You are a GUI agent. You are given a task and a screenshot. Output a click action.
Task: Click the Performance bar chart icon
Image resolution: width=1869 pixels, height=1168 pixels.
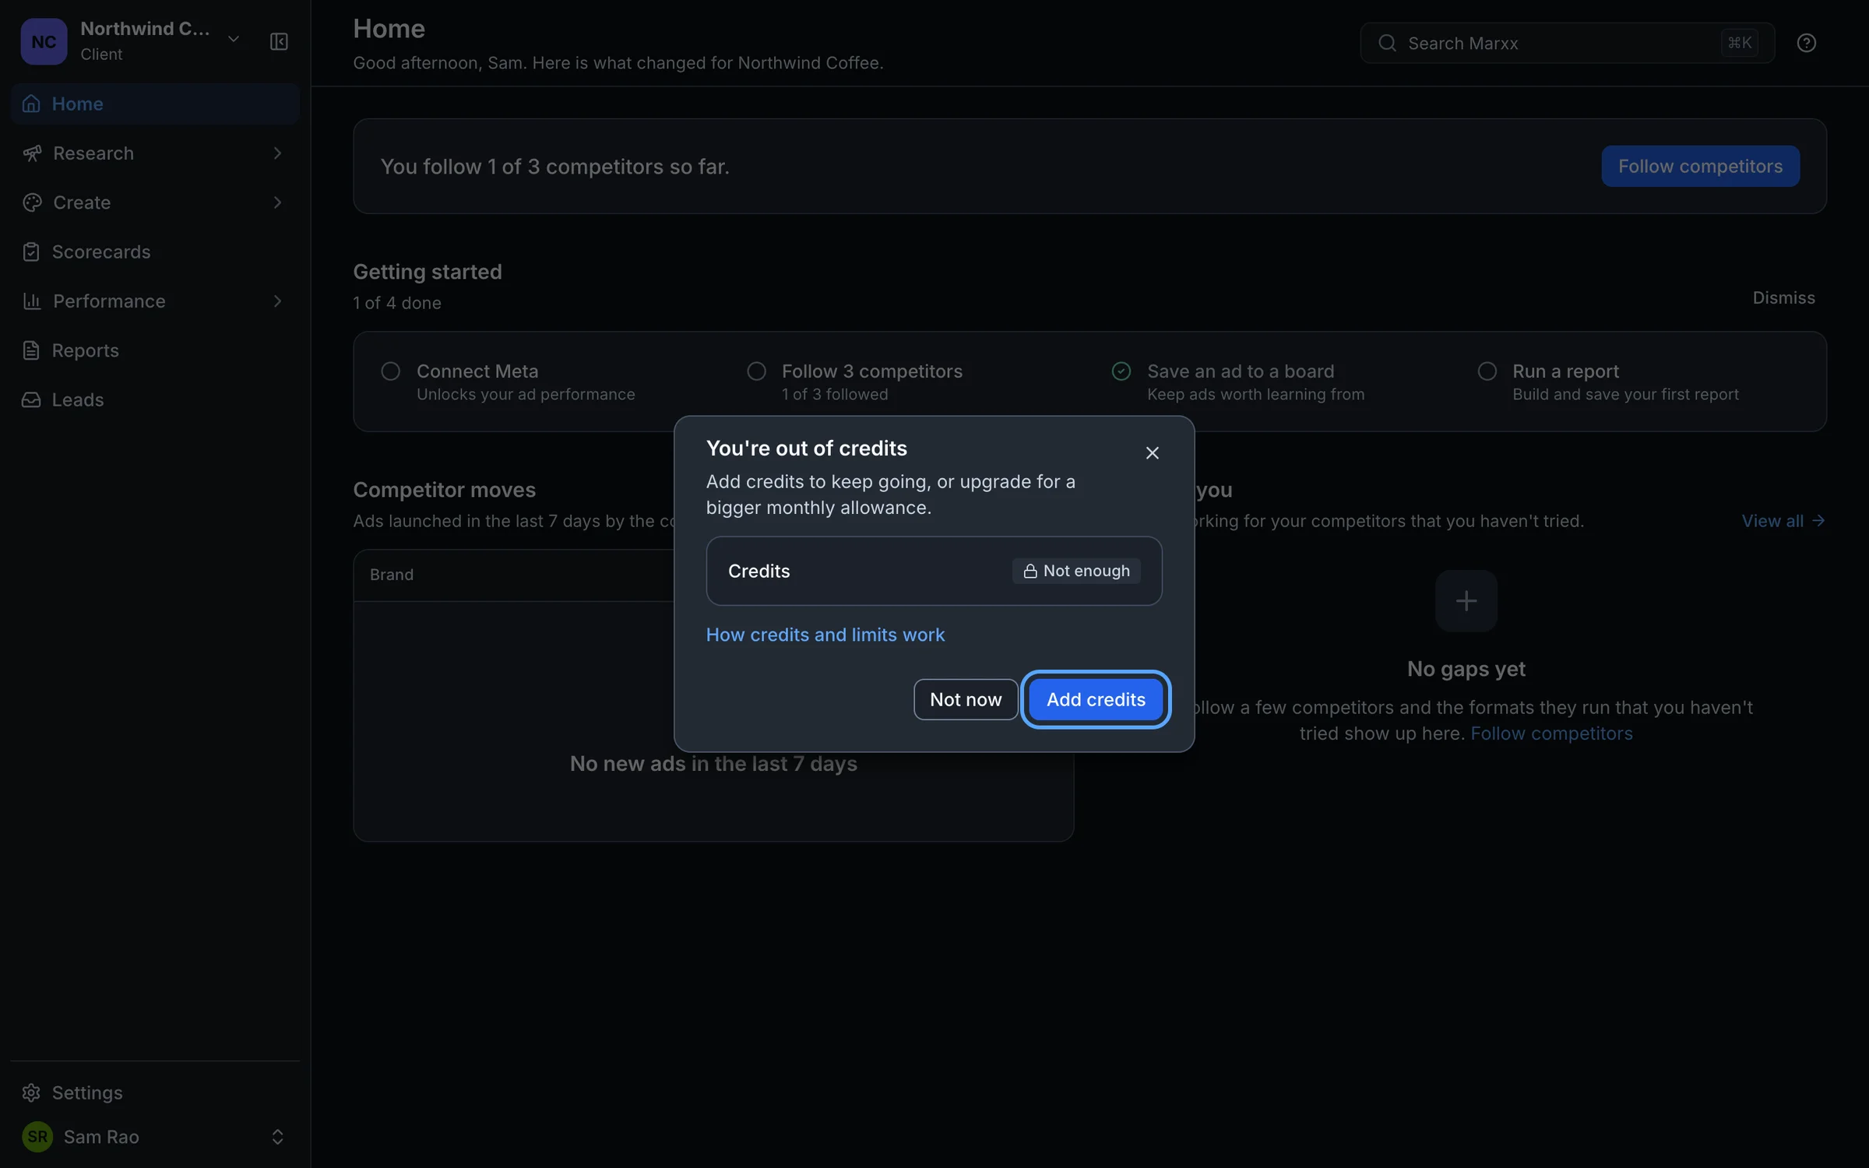point(31,301)
